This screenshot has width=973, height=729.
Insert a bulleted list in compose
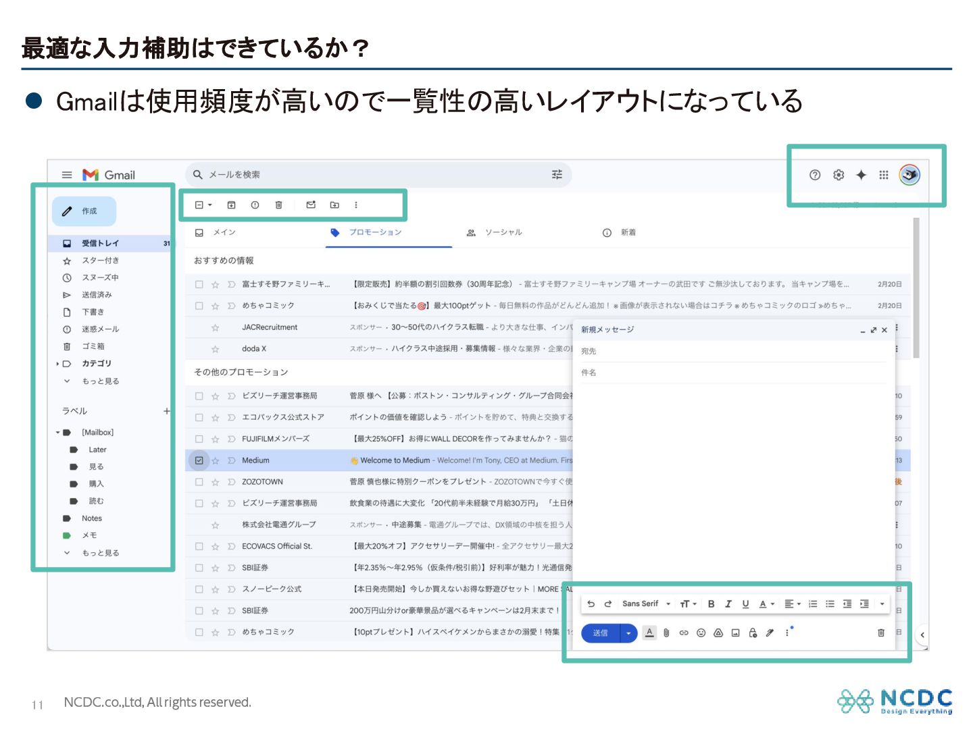[830, 604]
